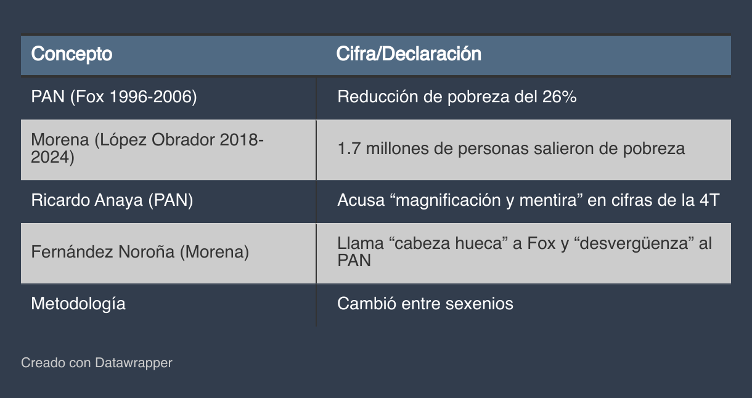752x398 pixels.
Task: Select the Morena (López Obrador 2018-2024) cell
Action: click(x=168, y=149)
